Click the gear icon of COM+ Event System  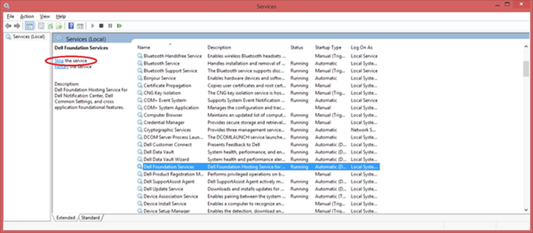[x=140, y=101]
